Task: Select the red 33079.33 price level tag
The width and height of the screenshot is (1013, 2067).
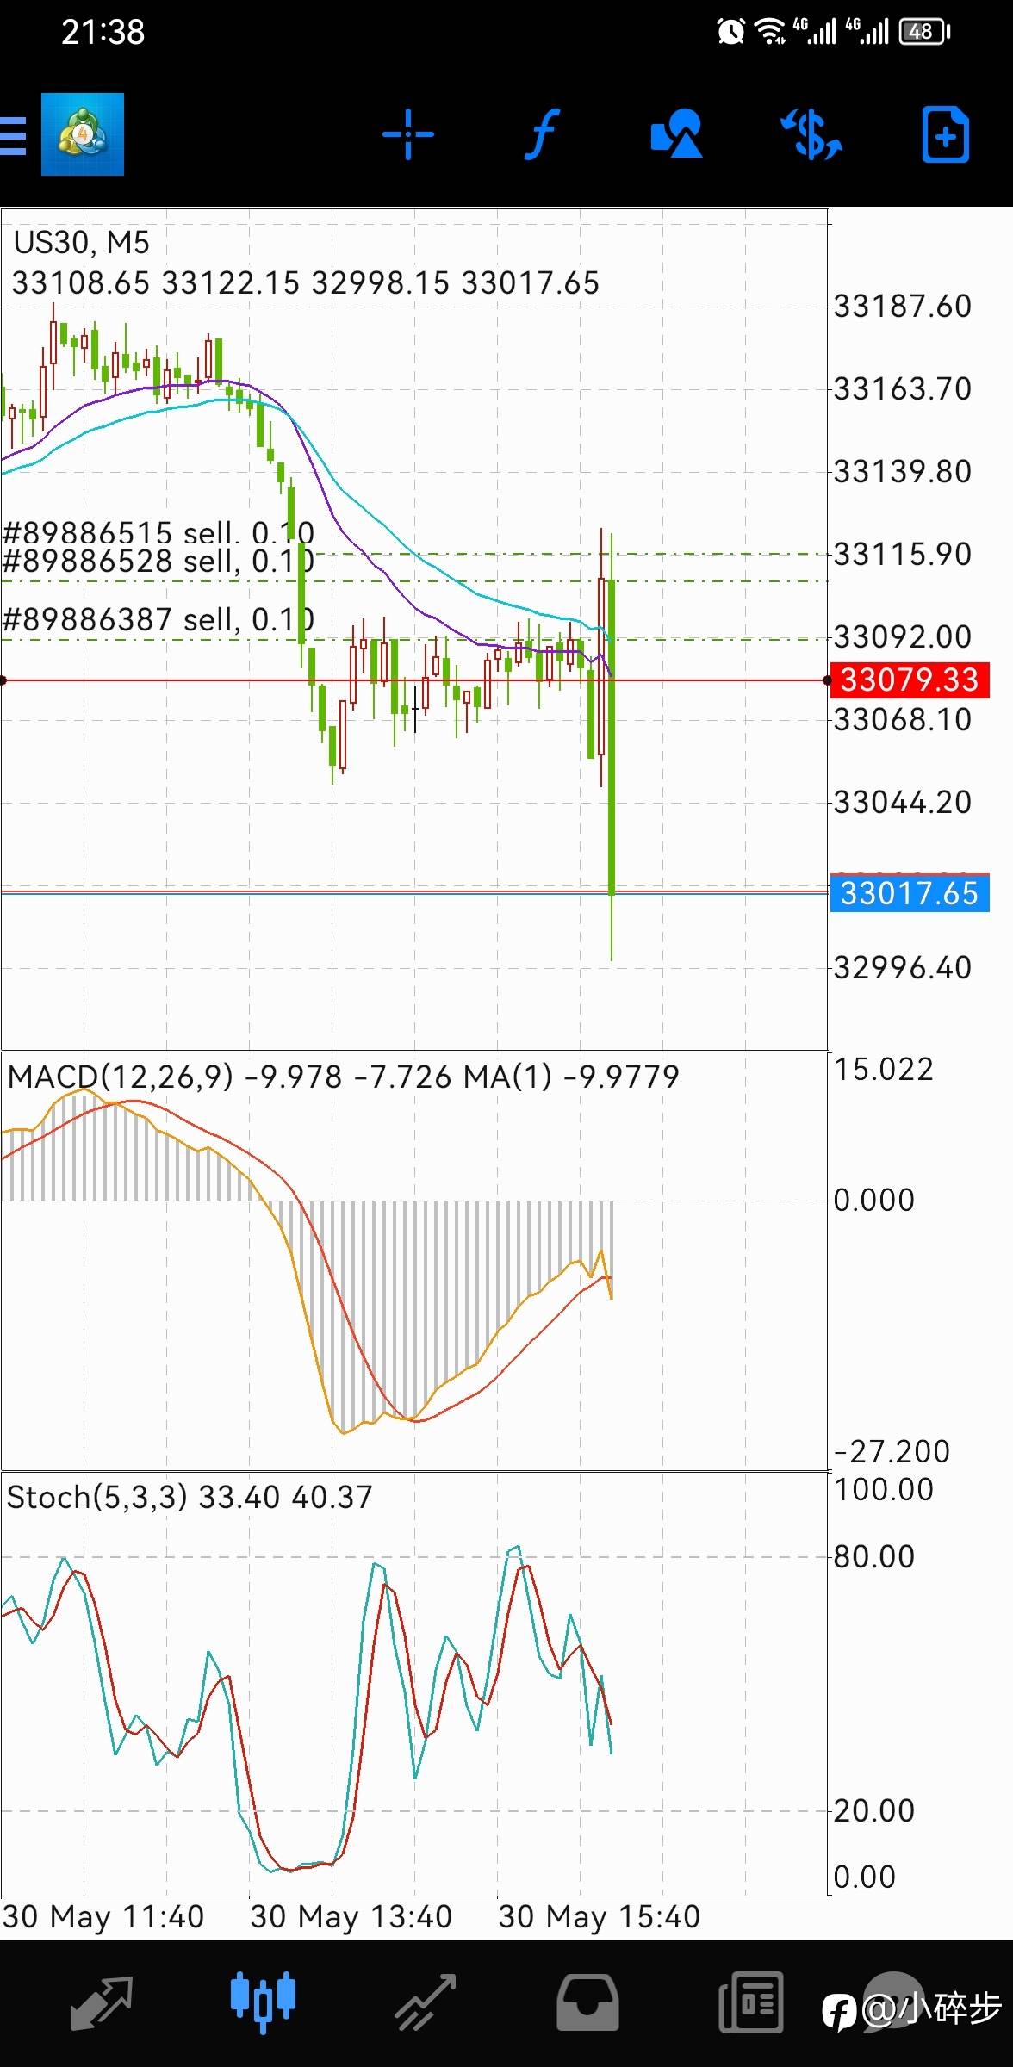Action: click(x=909, y=680)
